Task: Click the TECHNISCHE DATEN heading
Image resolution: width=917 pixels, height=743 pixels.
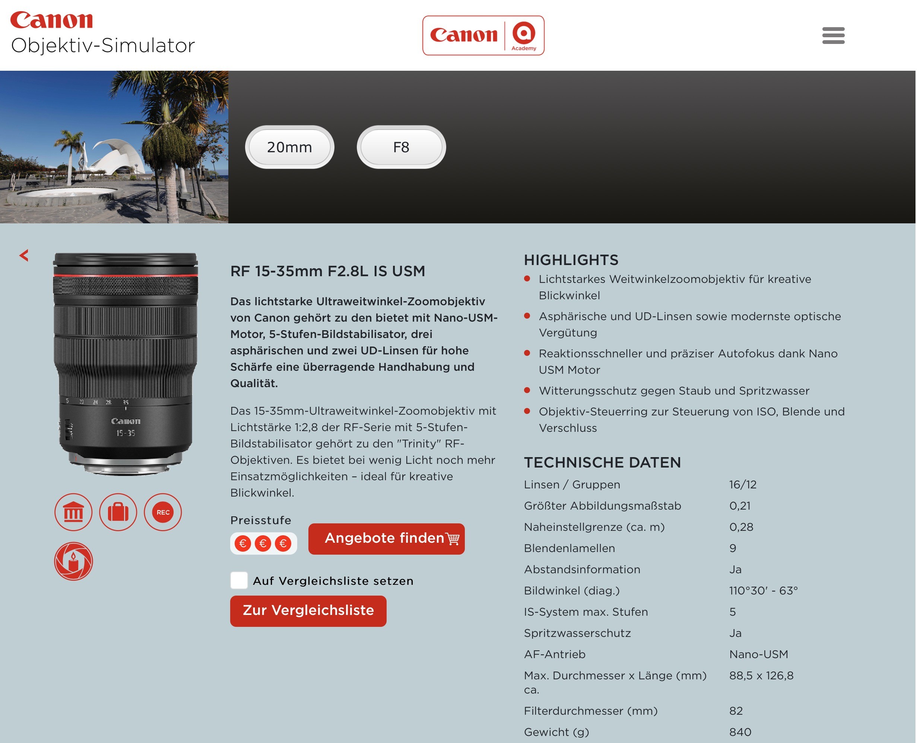Action: [602, 462]
